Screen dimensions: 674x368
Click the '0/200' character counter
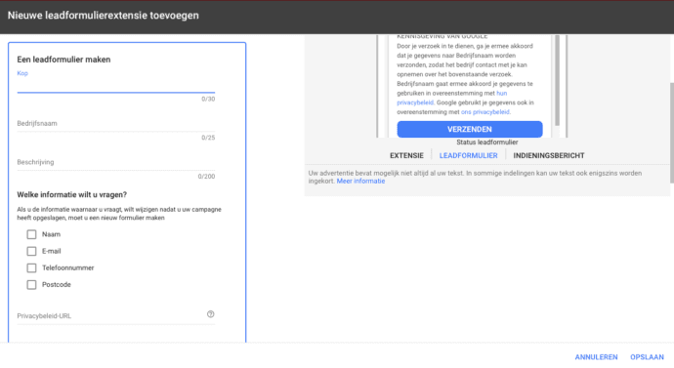point(206,177)
